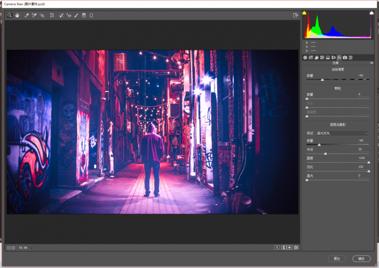Open the effects panel options menu

[x=372, y=63]
